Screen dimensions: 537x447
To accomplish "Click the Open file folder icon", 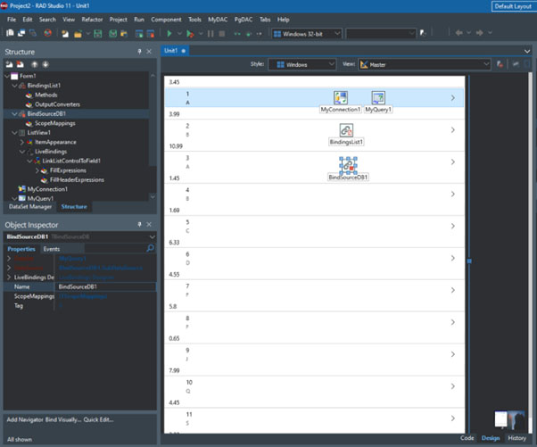I will point(78,34).
